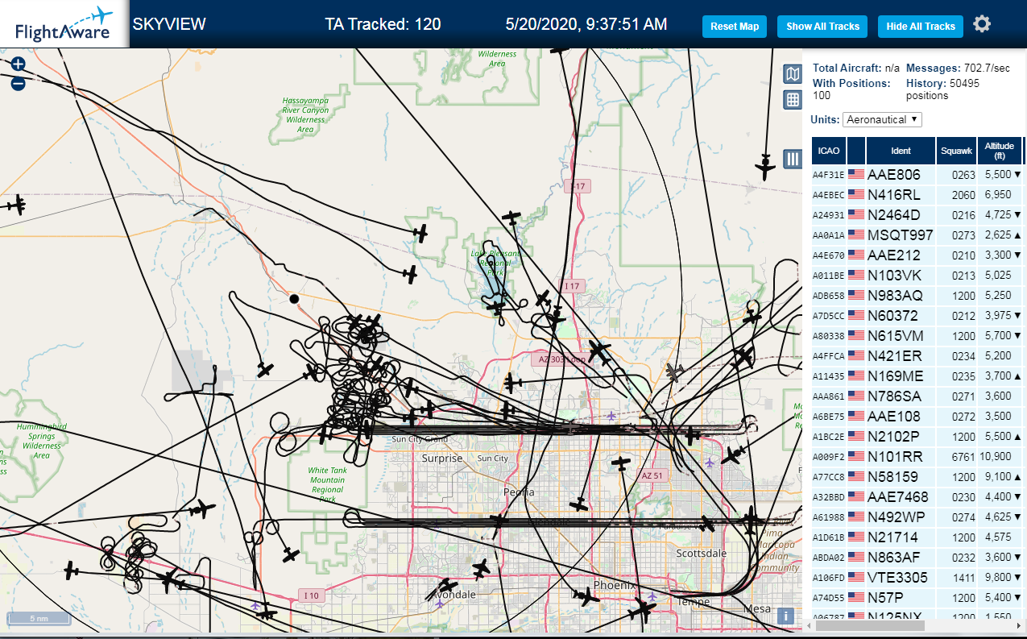Click the US flag in the N101RR row

point(856,457)
